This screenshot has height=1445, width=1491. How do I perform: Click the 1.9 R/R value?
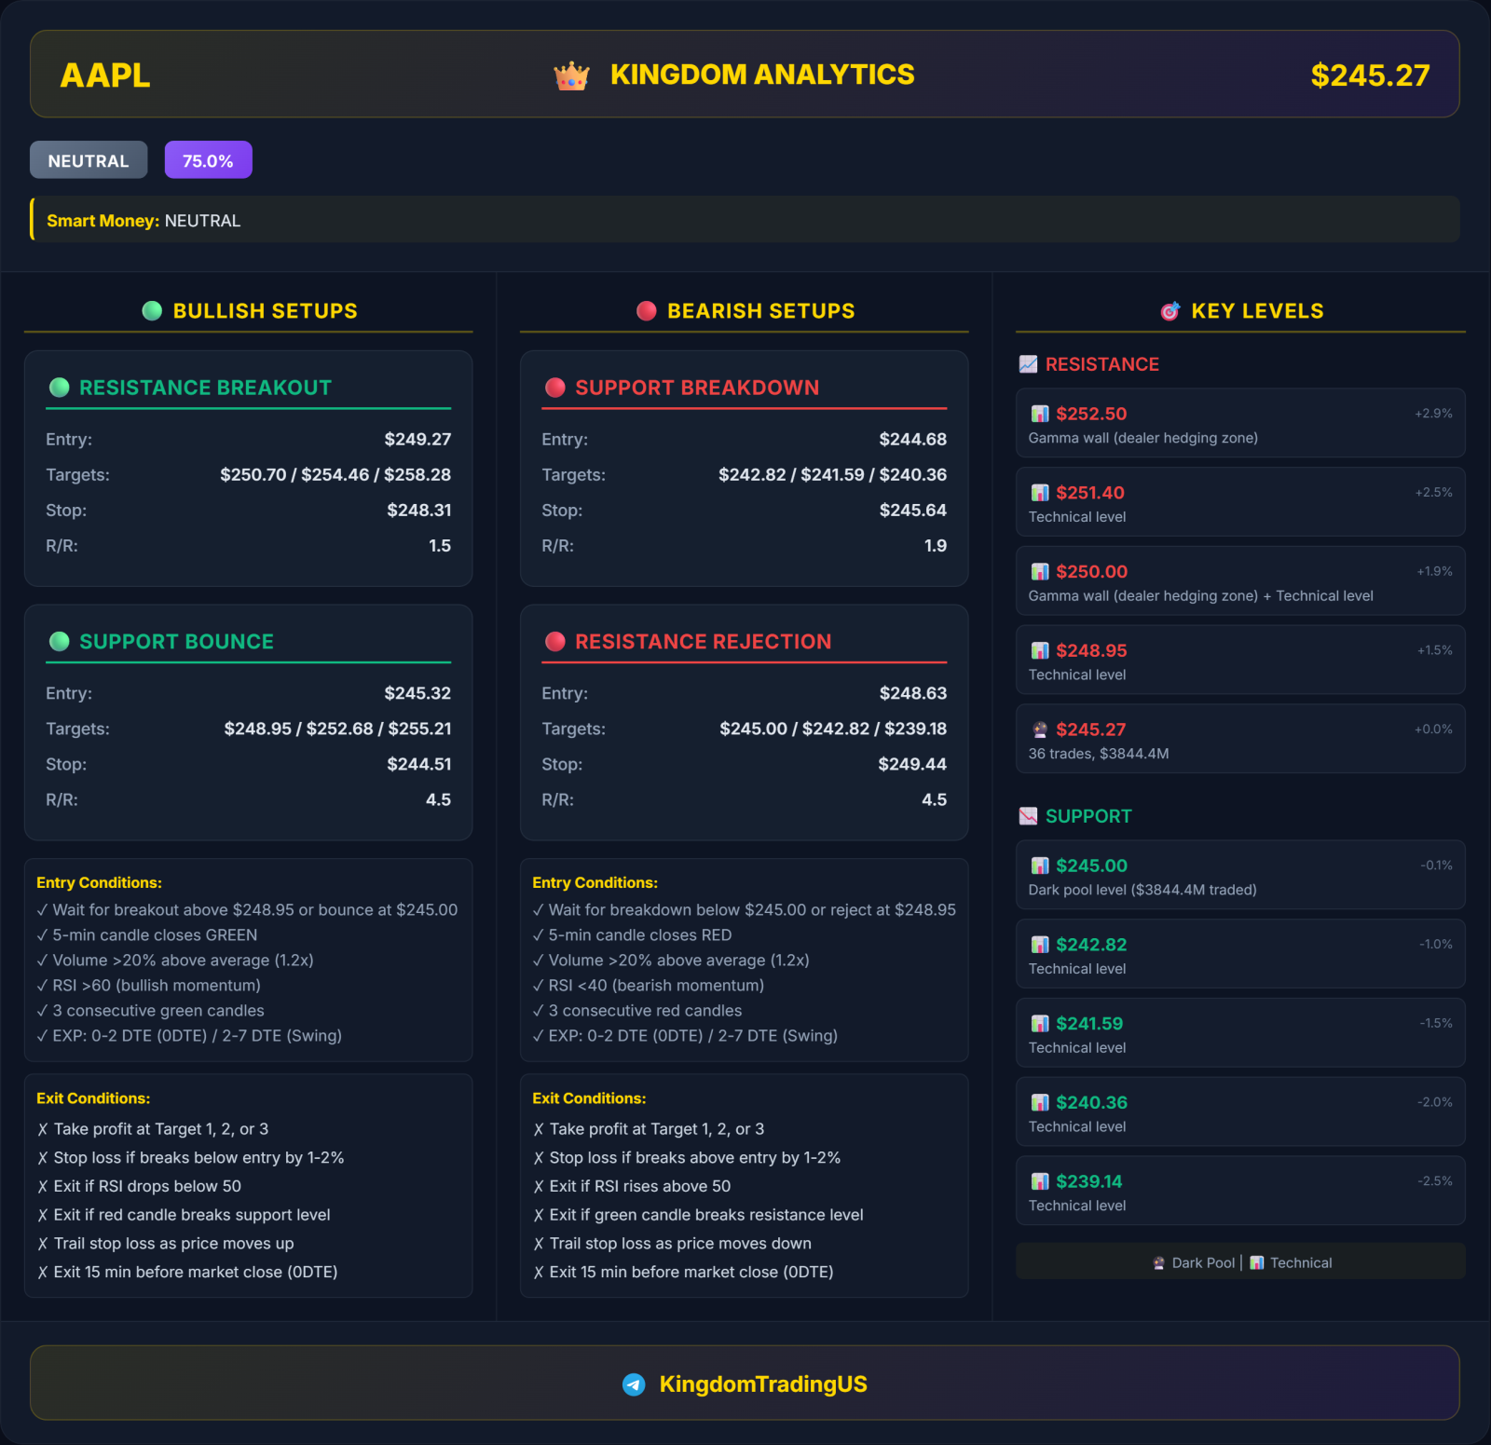click(936, 545)
